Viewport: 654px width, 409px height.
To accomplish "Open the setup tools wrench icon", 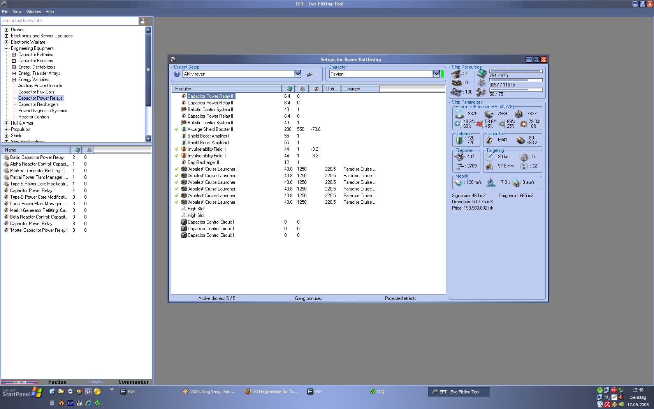I will click(x=310, y=74).
